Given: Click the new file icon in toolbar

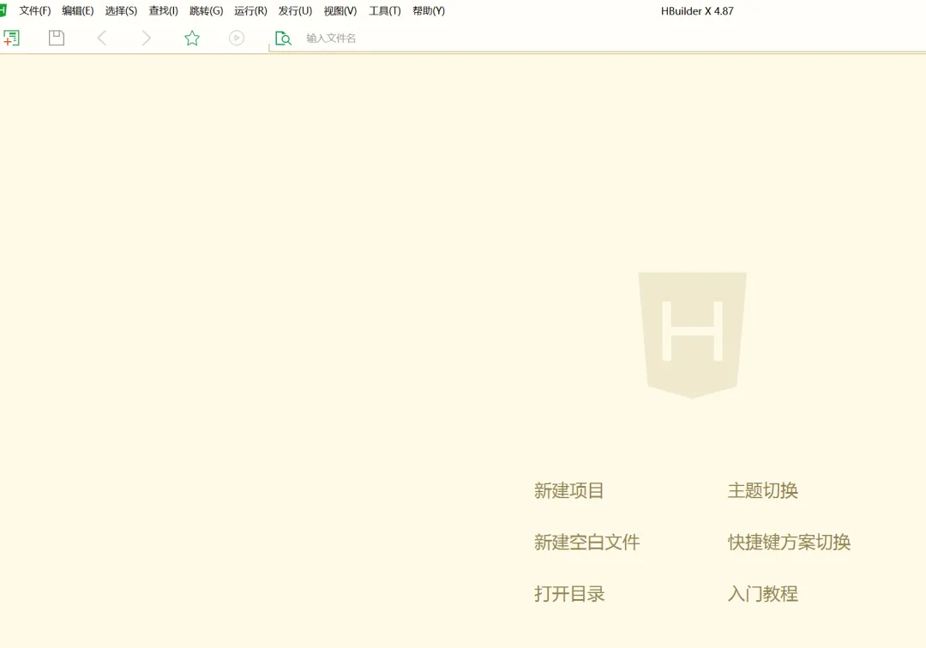Looking at the screenshot, I should pos(11,39).
